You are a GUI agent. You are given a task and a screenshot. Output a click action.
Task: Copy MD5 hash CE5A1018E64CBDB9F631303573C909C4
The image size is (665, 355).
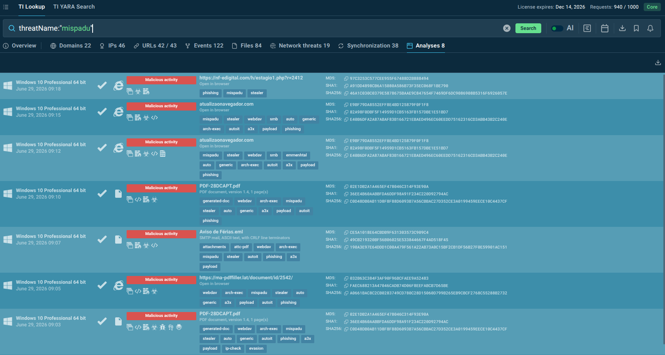coord(346,233)
